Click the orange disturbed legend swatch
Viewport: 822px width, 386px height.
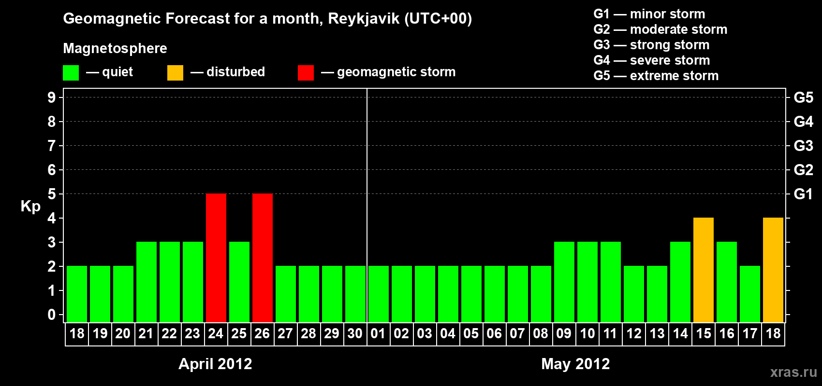point(176,73)
